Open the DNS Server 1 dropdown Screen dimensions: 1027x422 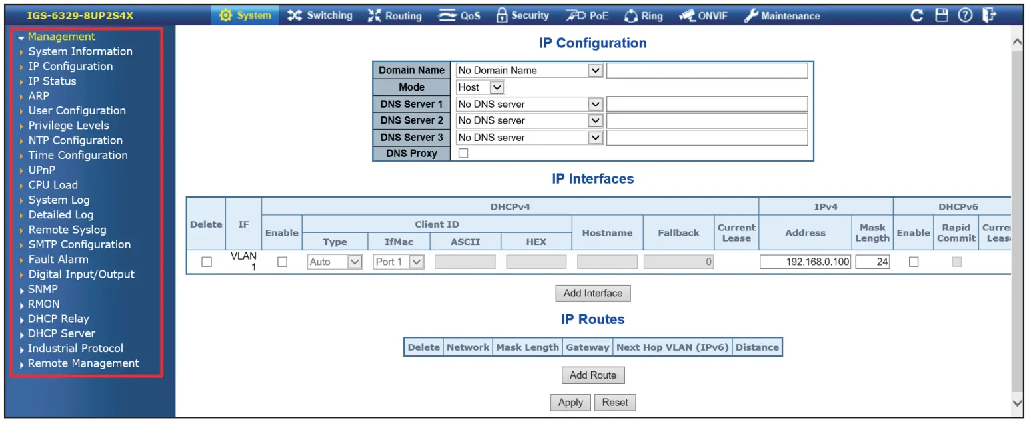[x=529, y=104]
